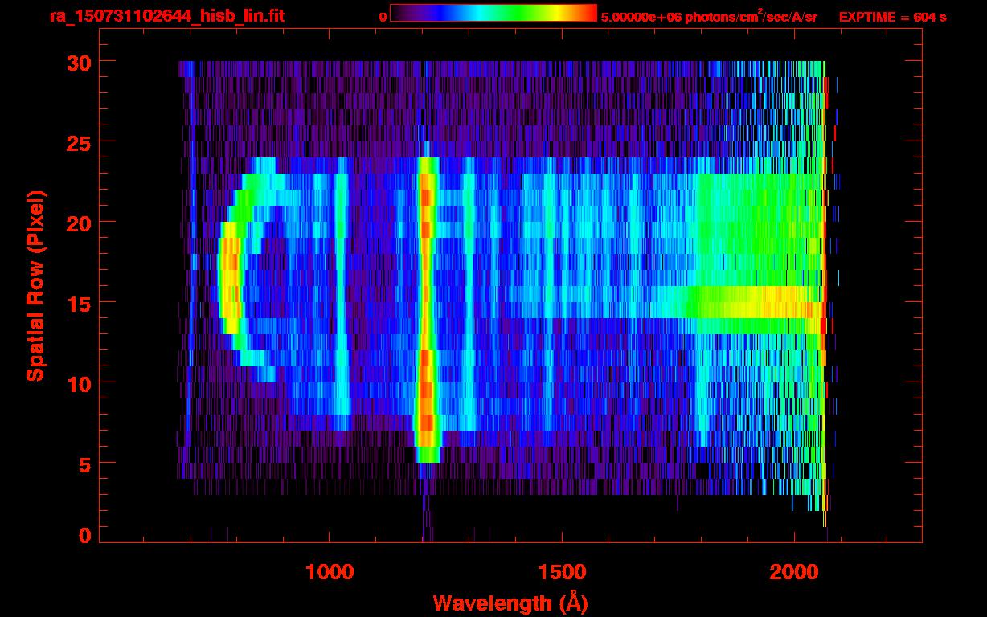Click the y-axis tick label 5
The height and width of the screenshot is (617, 987).
tap(84, 464)
